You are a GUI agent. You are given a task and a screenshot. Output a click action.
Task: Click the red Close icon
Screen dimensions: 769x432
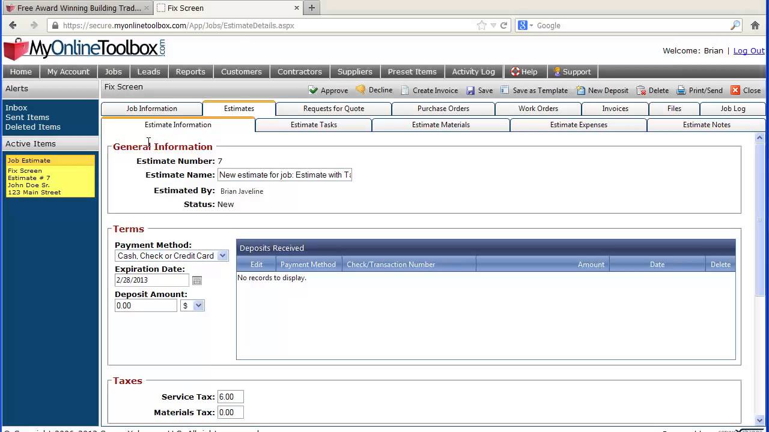(x=735, y=90)
